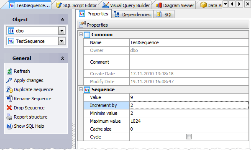The image size is (251, 151).
Task: Click the Refresh icon in General panel
Action: pyautogui.click(x=9, y=71)
